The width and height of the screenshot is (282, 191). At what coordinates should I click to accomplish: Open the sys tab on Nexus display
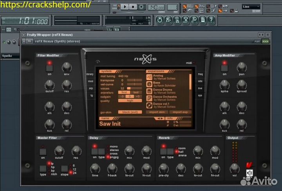pos(200,96)
